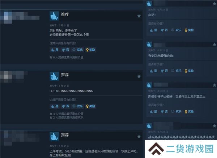Click the star icon on the first 推荐 review

tap(139, 16)
